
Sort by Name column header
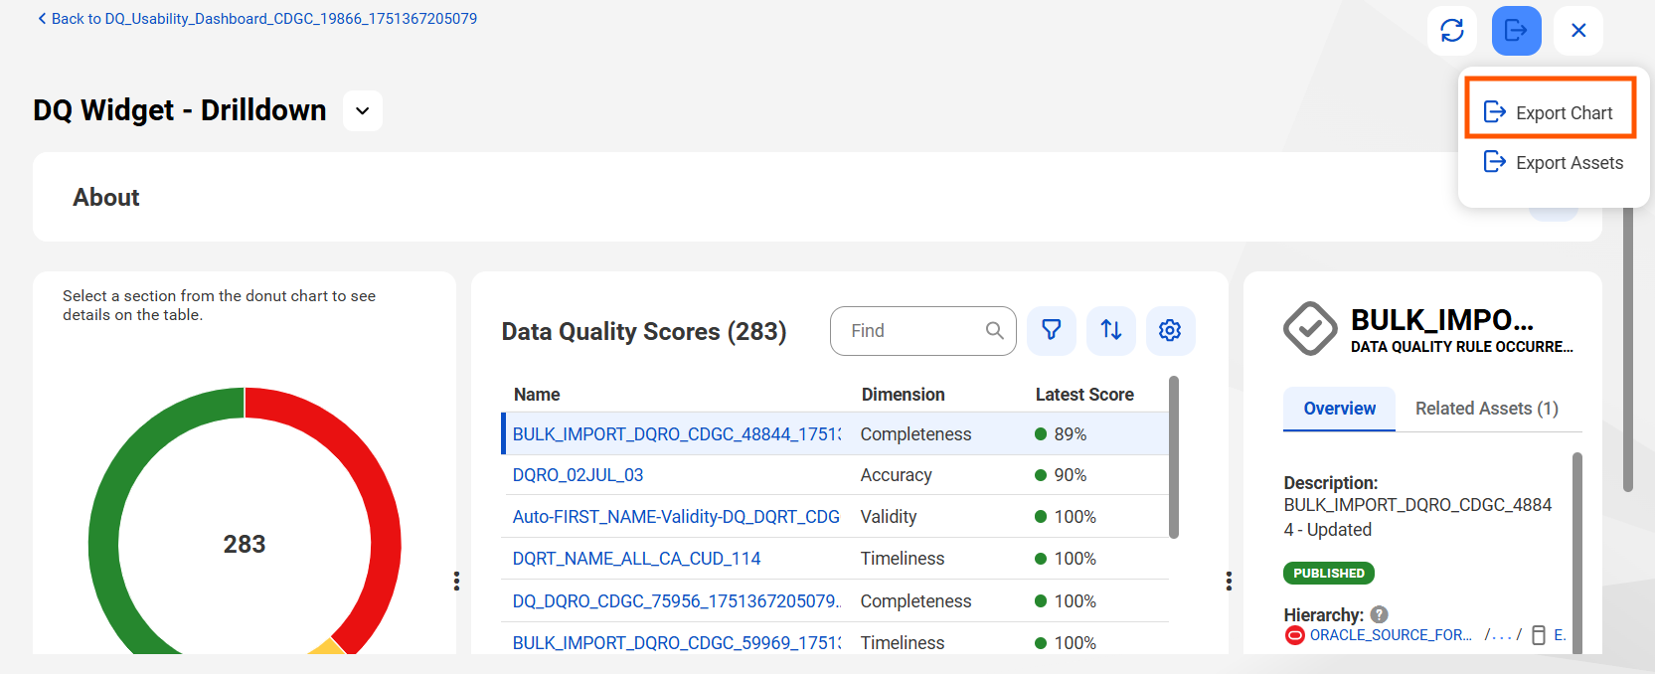(537, 395)
